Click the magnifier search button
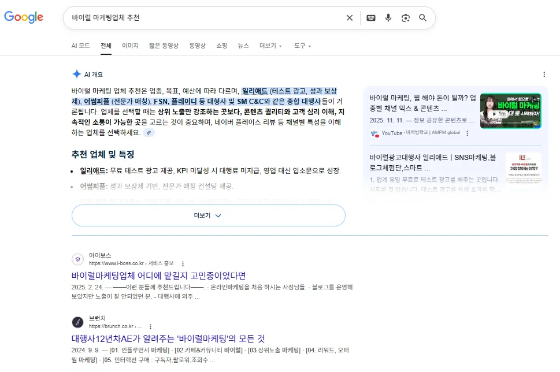This screenshot has height=372, width=560. pyautogui.click(x=423, y=18)
